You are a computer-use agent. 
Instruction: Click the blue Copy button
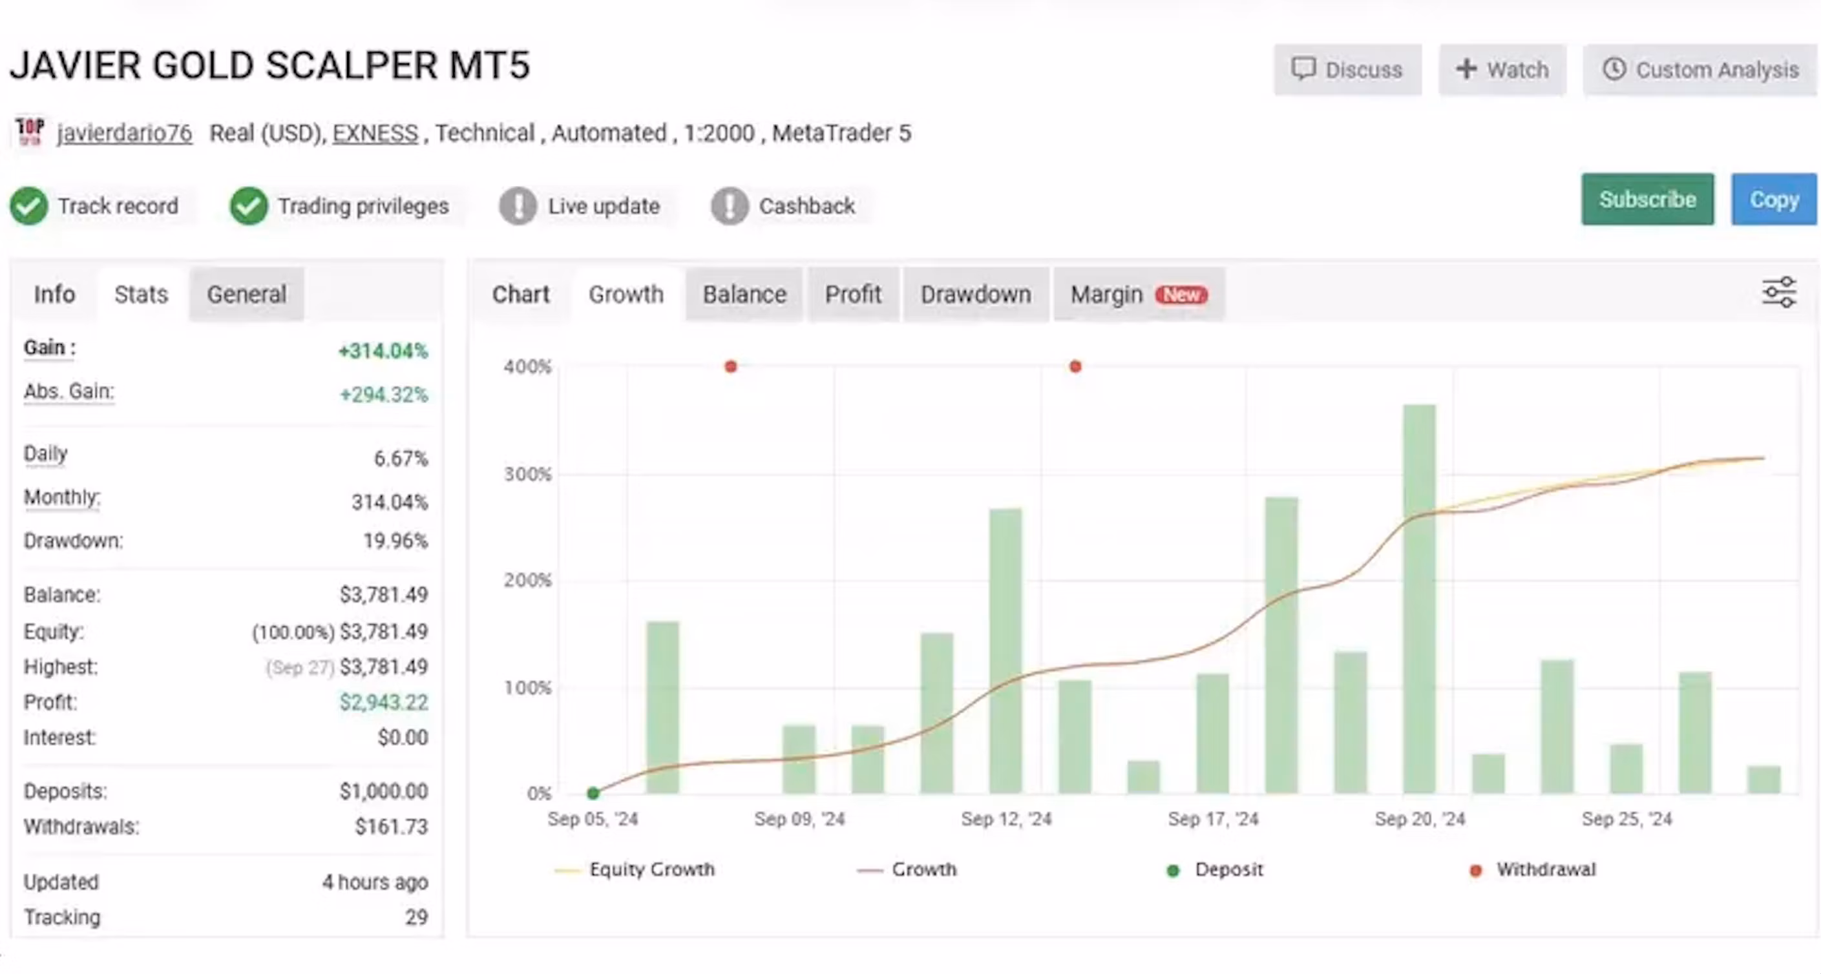[1774, 200]
